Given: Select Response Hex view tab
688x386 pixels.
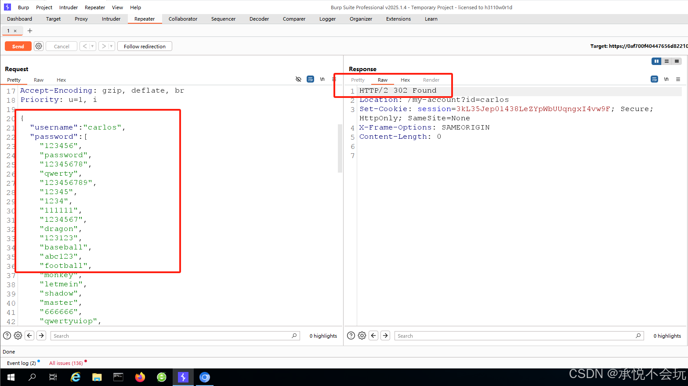Looking at the screenshot, I should 405,80.
